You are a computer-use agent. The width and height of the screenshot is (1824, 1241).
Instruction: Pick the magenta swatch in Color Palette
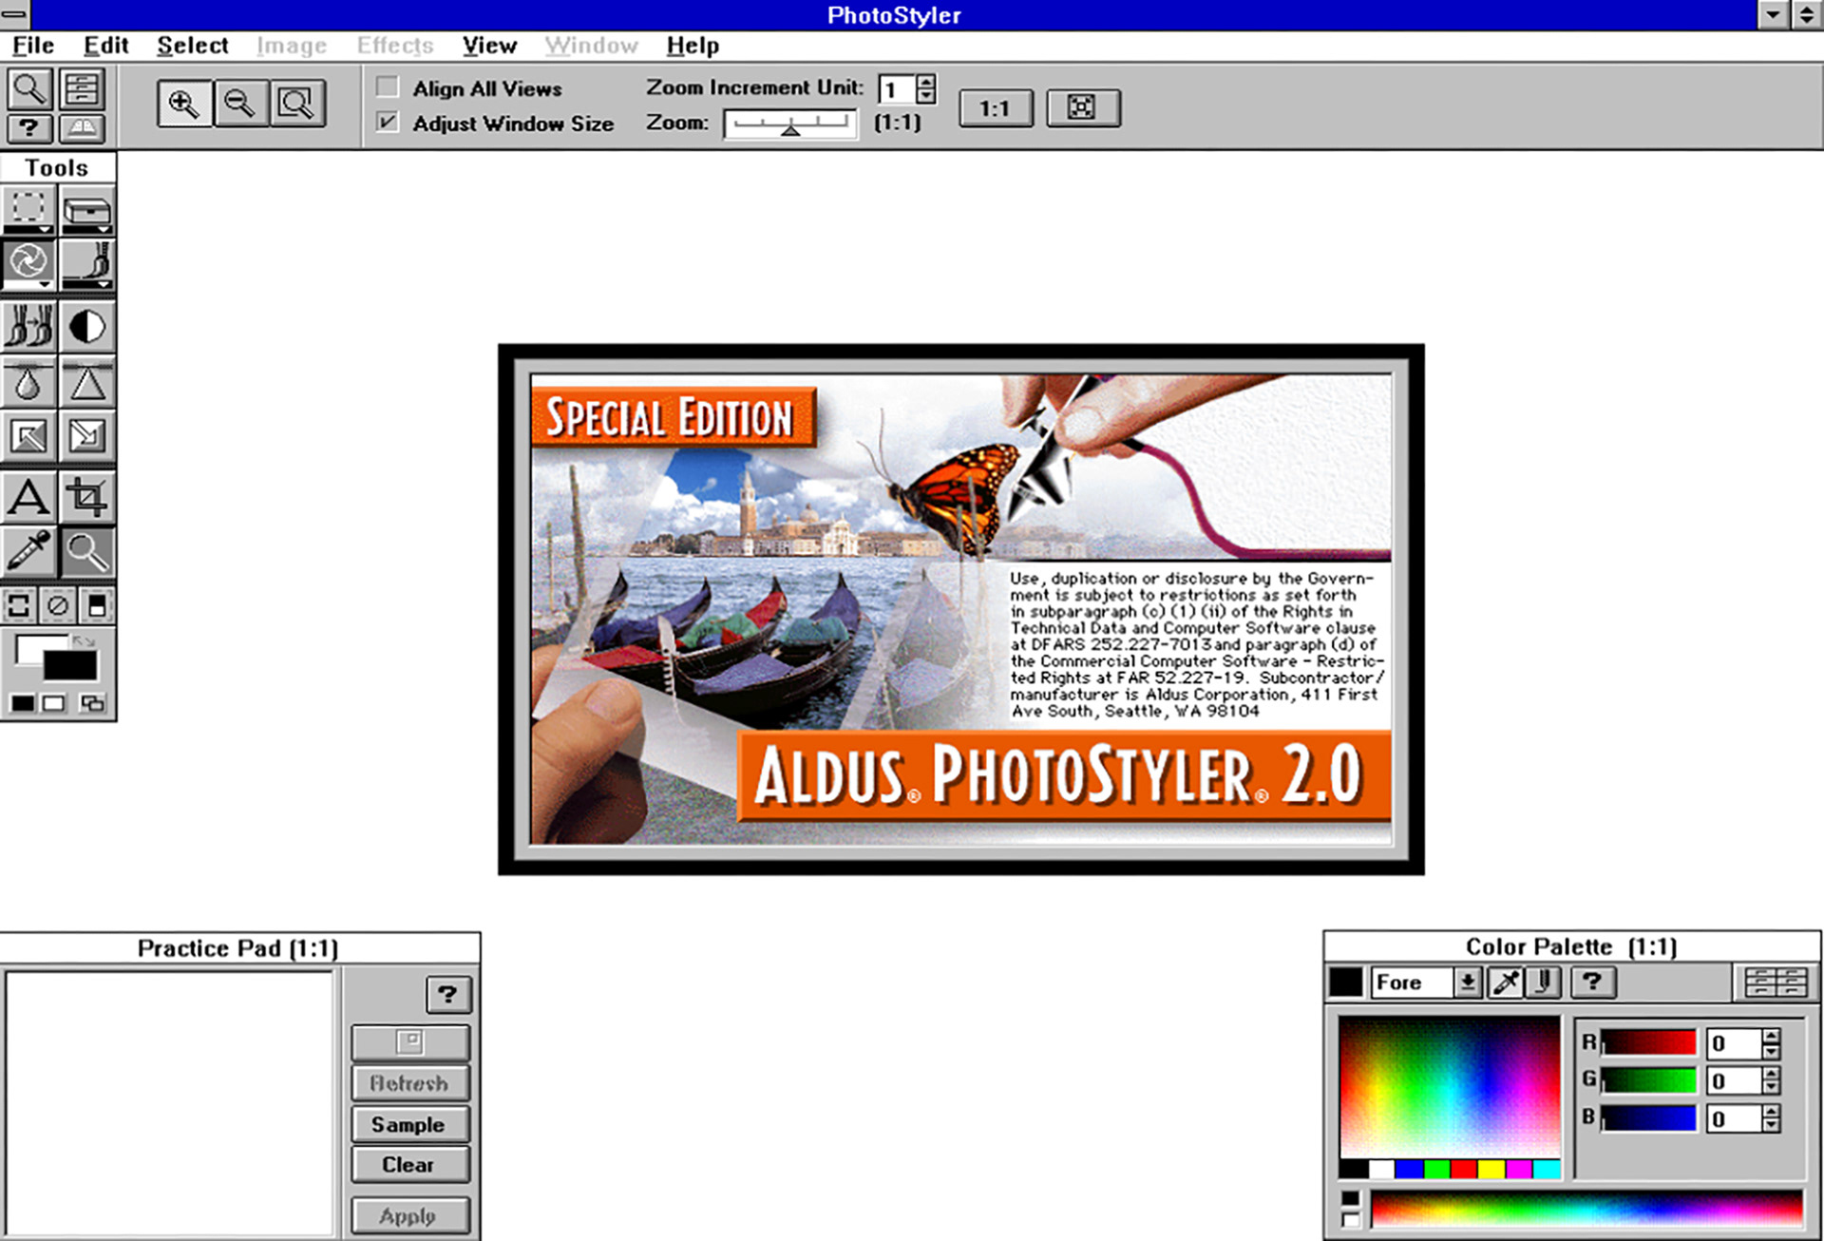[1519, 1169]
